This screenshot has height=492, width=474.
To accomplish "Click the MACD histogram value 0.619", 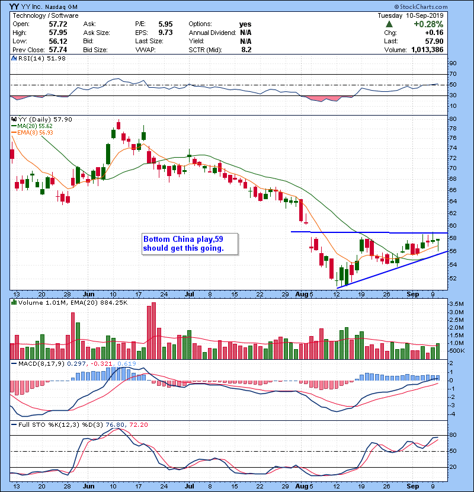I will point(127,364).
